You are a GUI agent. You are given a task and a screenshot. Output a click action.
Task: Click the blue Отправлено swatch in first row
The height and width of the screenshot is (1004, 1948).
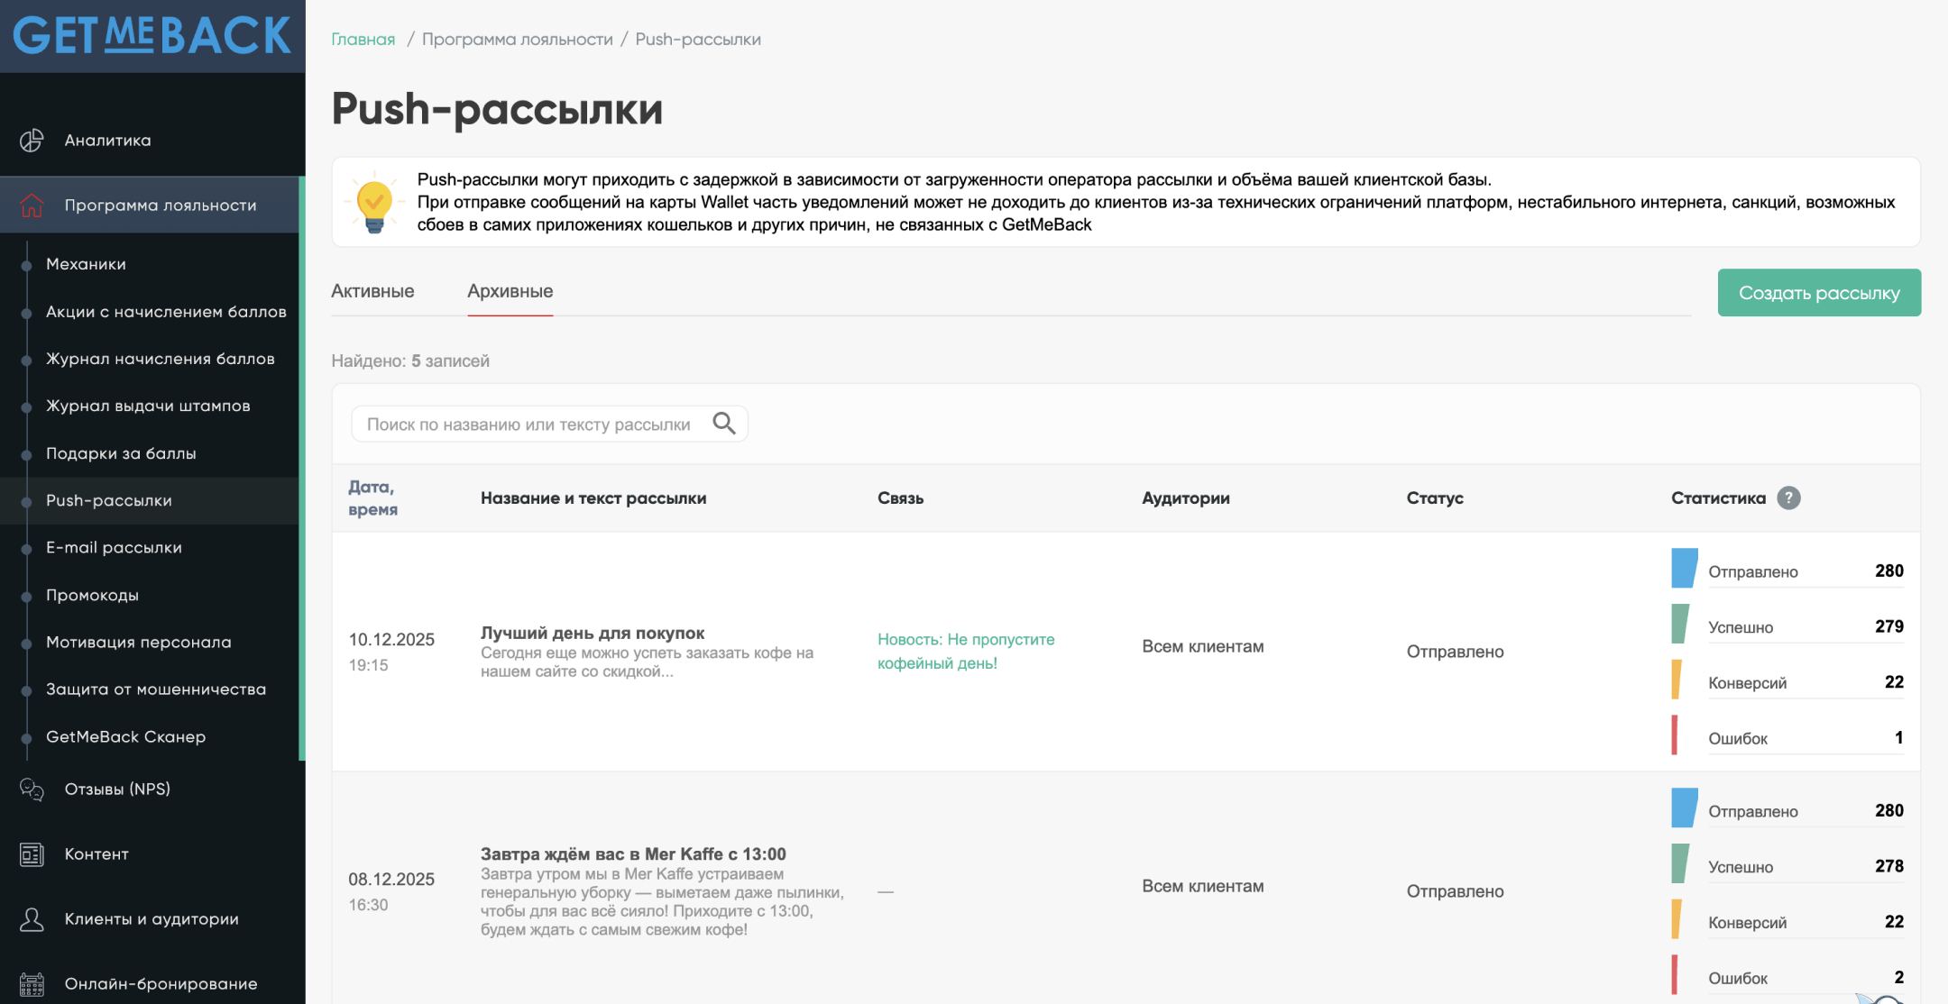1684,569
